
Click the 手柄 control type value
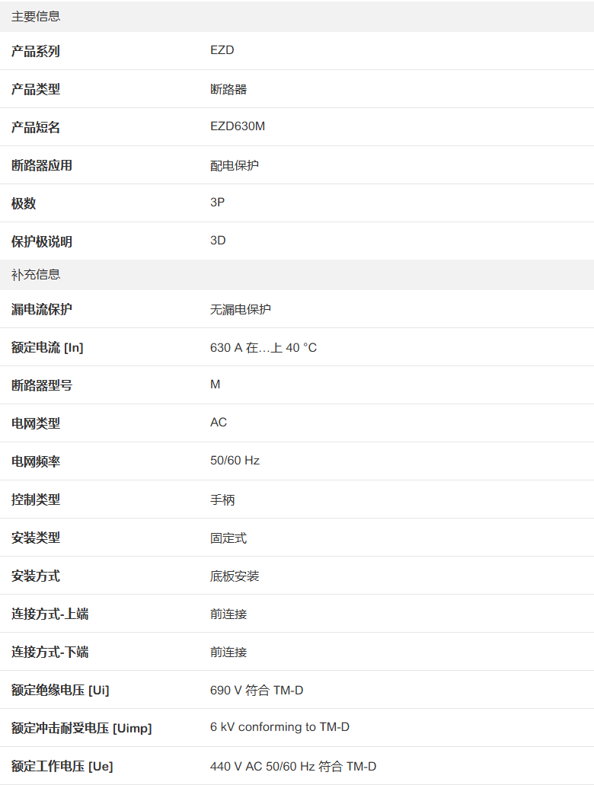(x=222, y=499)
